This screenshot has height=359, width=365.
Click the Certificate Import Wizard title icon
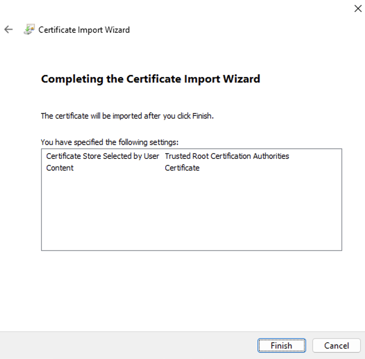click(x=29, y=29)
